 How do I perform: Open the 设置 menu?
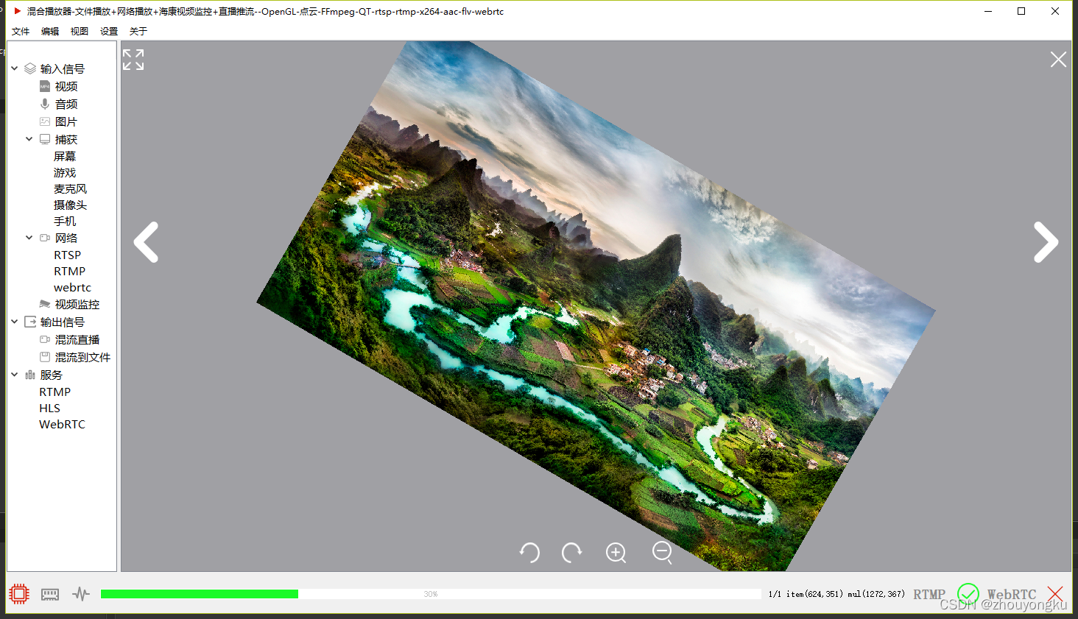(109, 32)
